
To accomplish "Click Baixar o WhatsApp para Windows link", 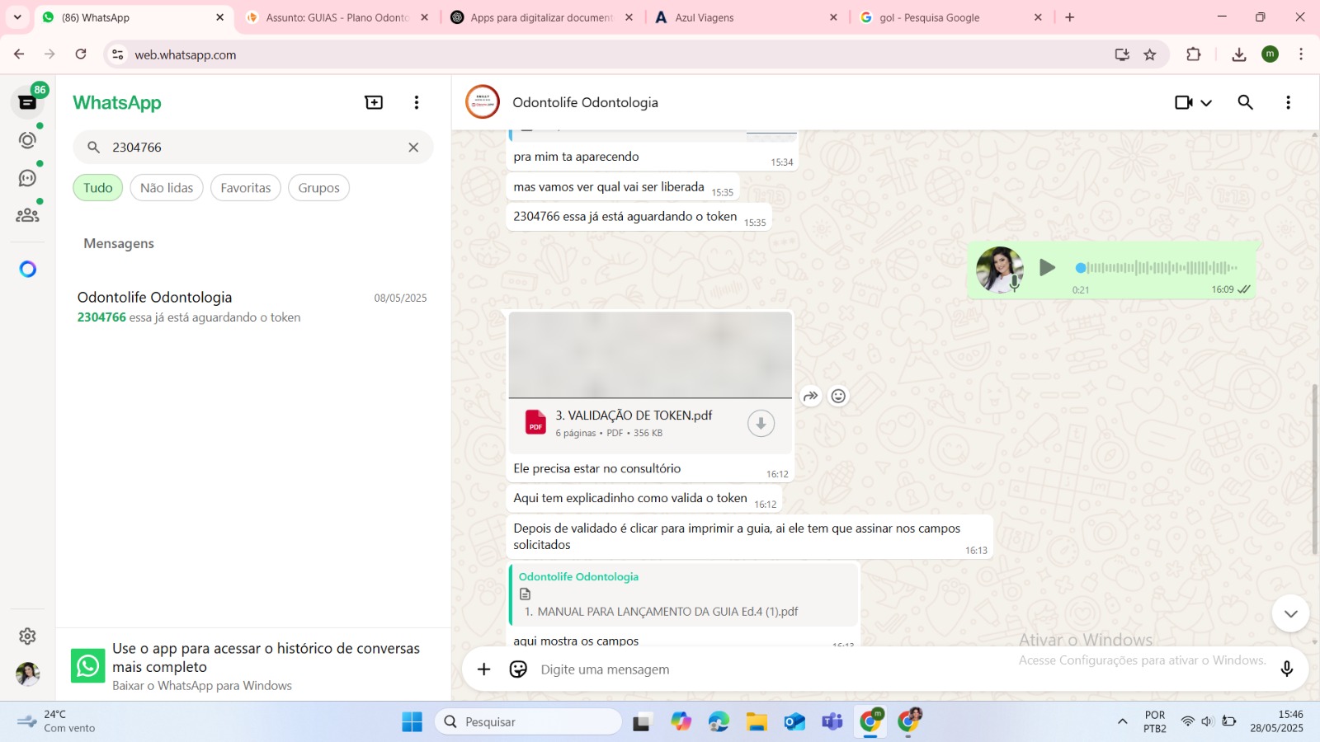I will [202, 686].
